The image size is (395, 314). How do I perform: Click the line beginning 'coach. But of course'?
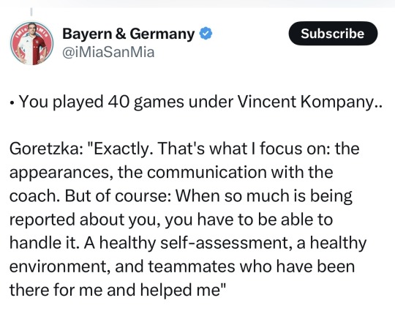181,196
